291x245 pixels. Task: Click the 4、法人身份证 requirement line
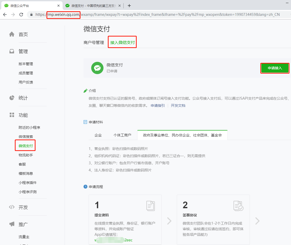(120, 170)
